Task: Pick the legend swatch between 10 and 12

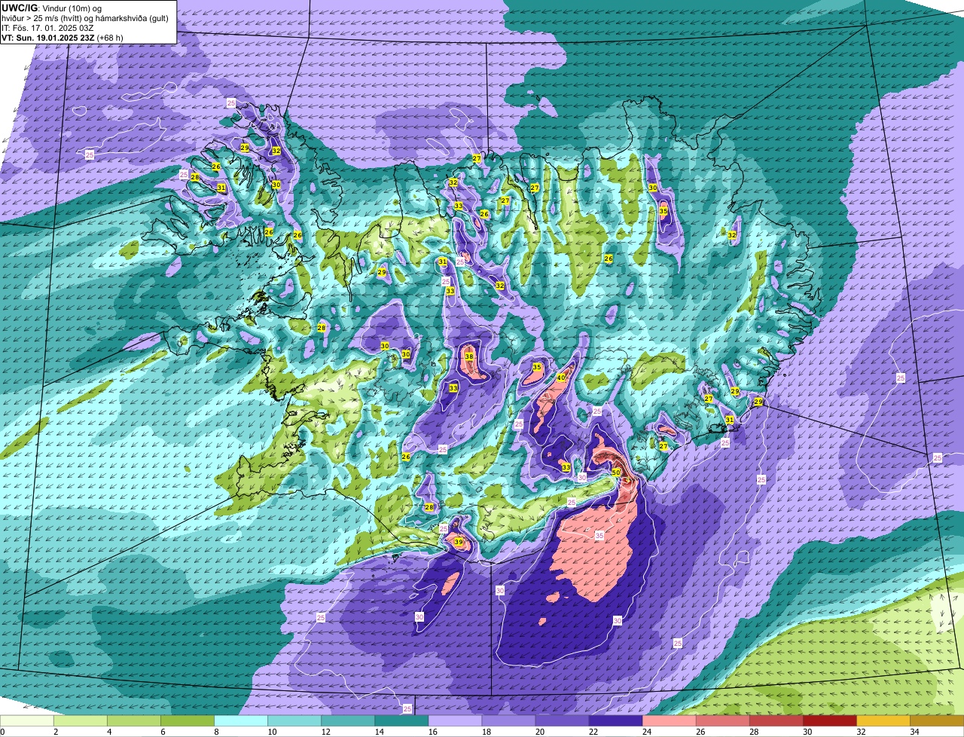Action: [x=294, y=721]
